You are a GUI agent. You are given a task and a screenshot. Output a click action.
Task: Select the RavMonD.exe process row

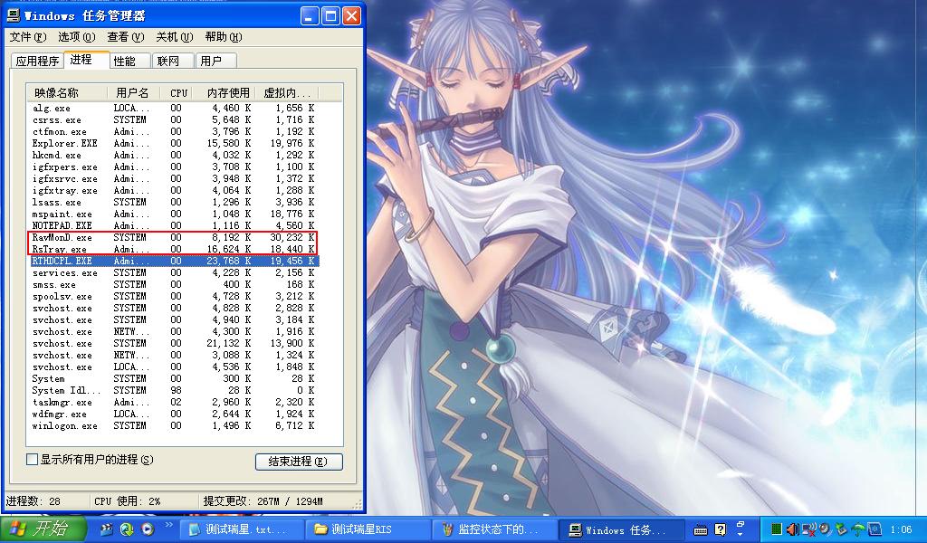pos(175,237)
